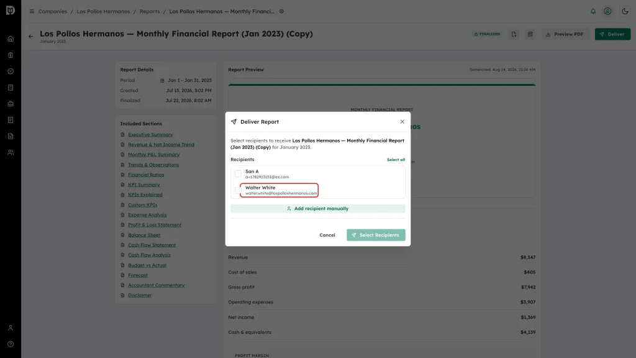Open the Balance Sheet link
This screenshot has height=358, width=636.
pyautogui.click(x=144, y=235)
